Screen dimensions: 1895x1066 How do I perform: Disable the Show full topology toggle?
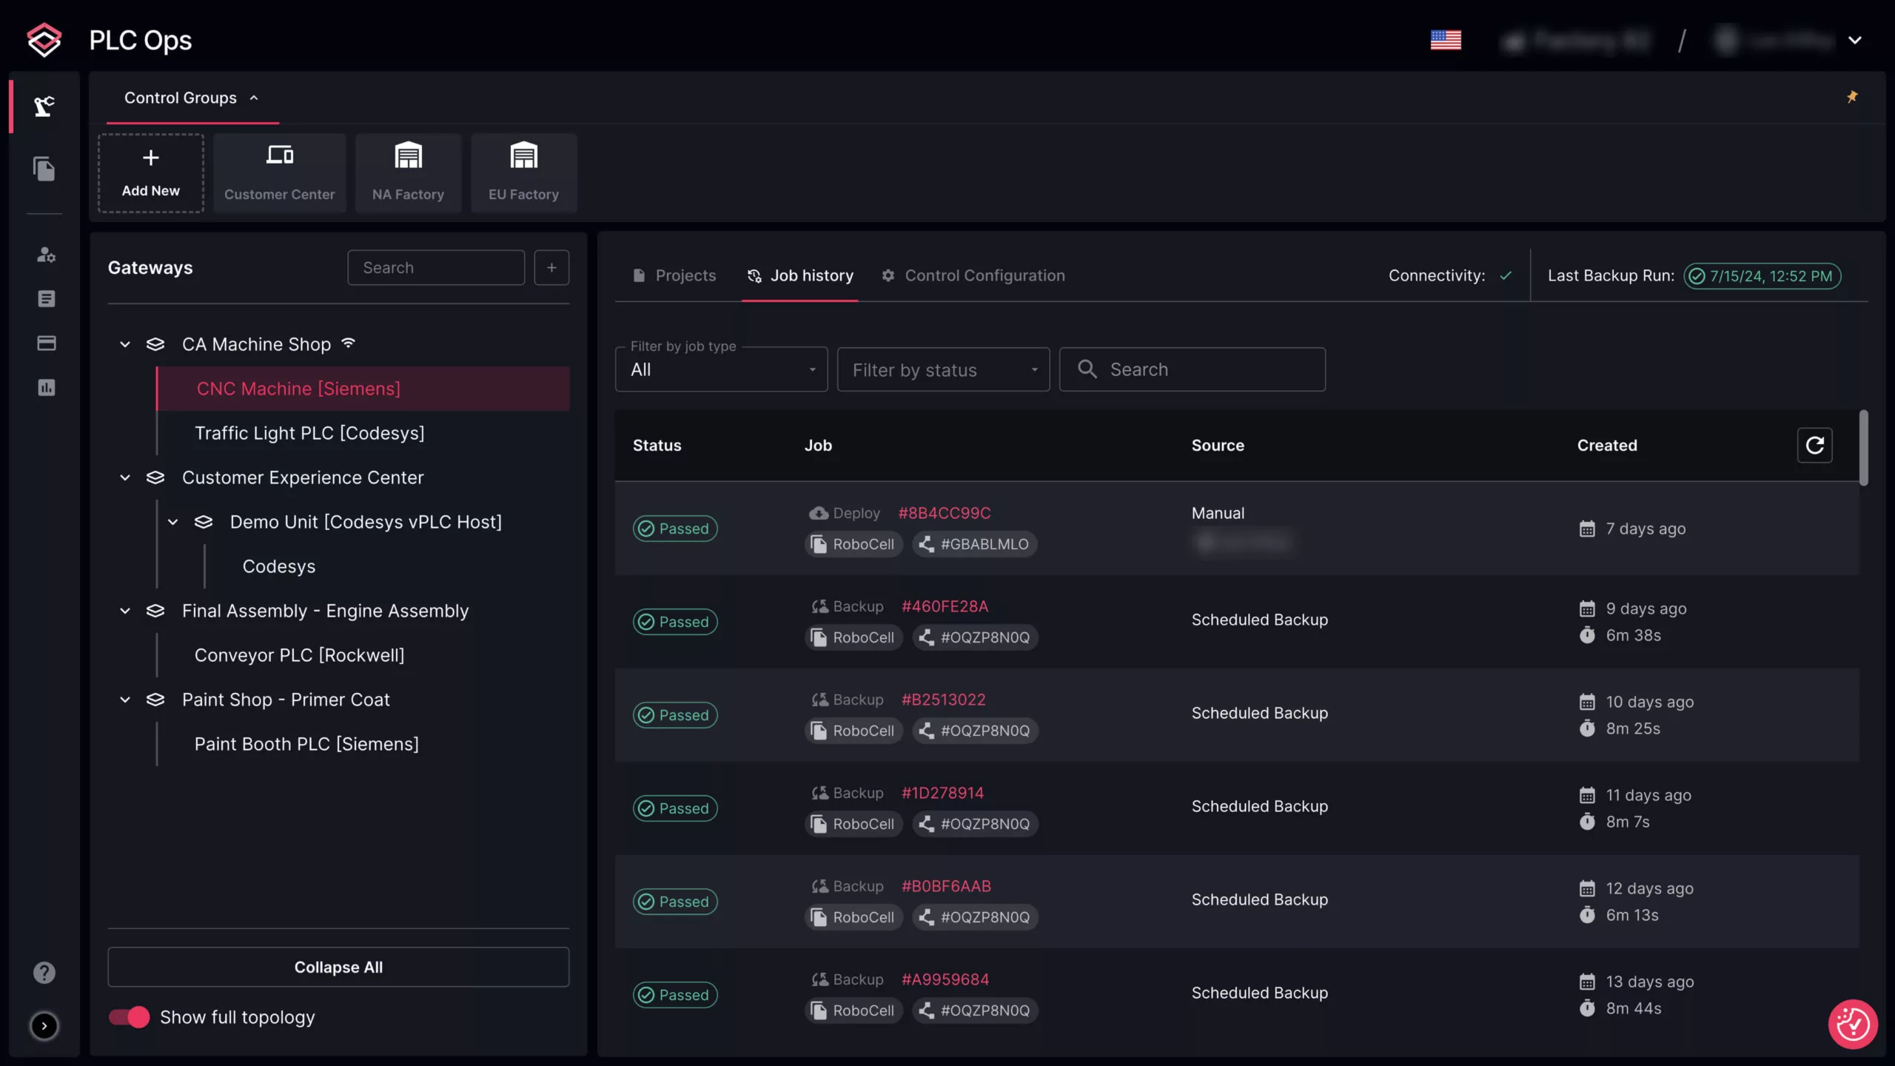click(x=129, y=1017)
